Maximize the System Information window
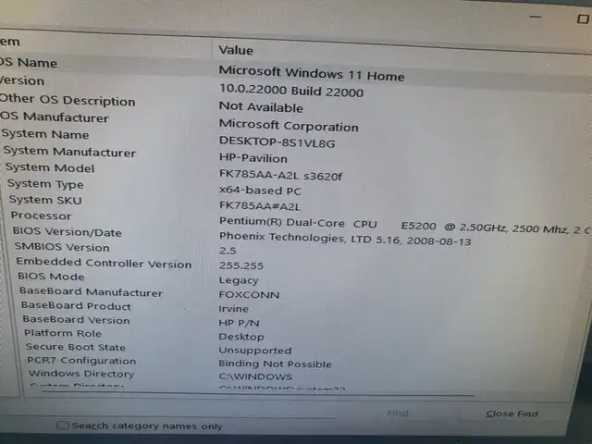This screenshot has width=592, height=444. tap(584, 18)
